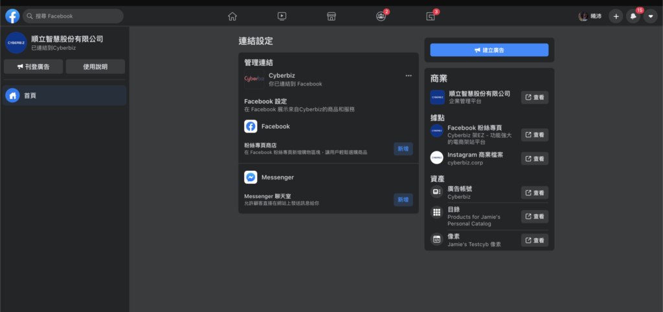Click the Facebook logo in top bar
This screenshot has width=663, height=312.
click(x=12, y=16)
